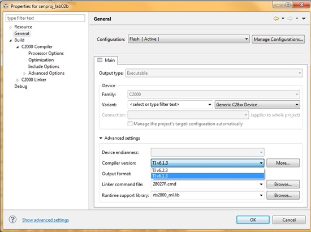
Task: Open the Configuration dropdown
Action: click(x=189, y=39)
